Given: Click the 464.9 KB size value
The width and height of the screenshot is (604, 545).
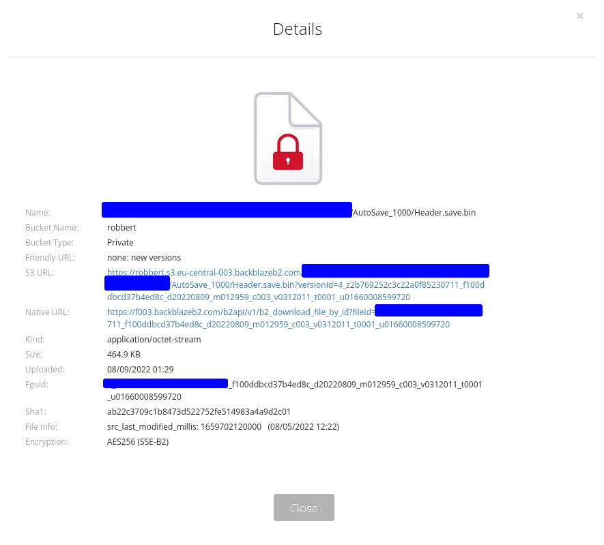Looking at the screenshot, I should [124, 355].
